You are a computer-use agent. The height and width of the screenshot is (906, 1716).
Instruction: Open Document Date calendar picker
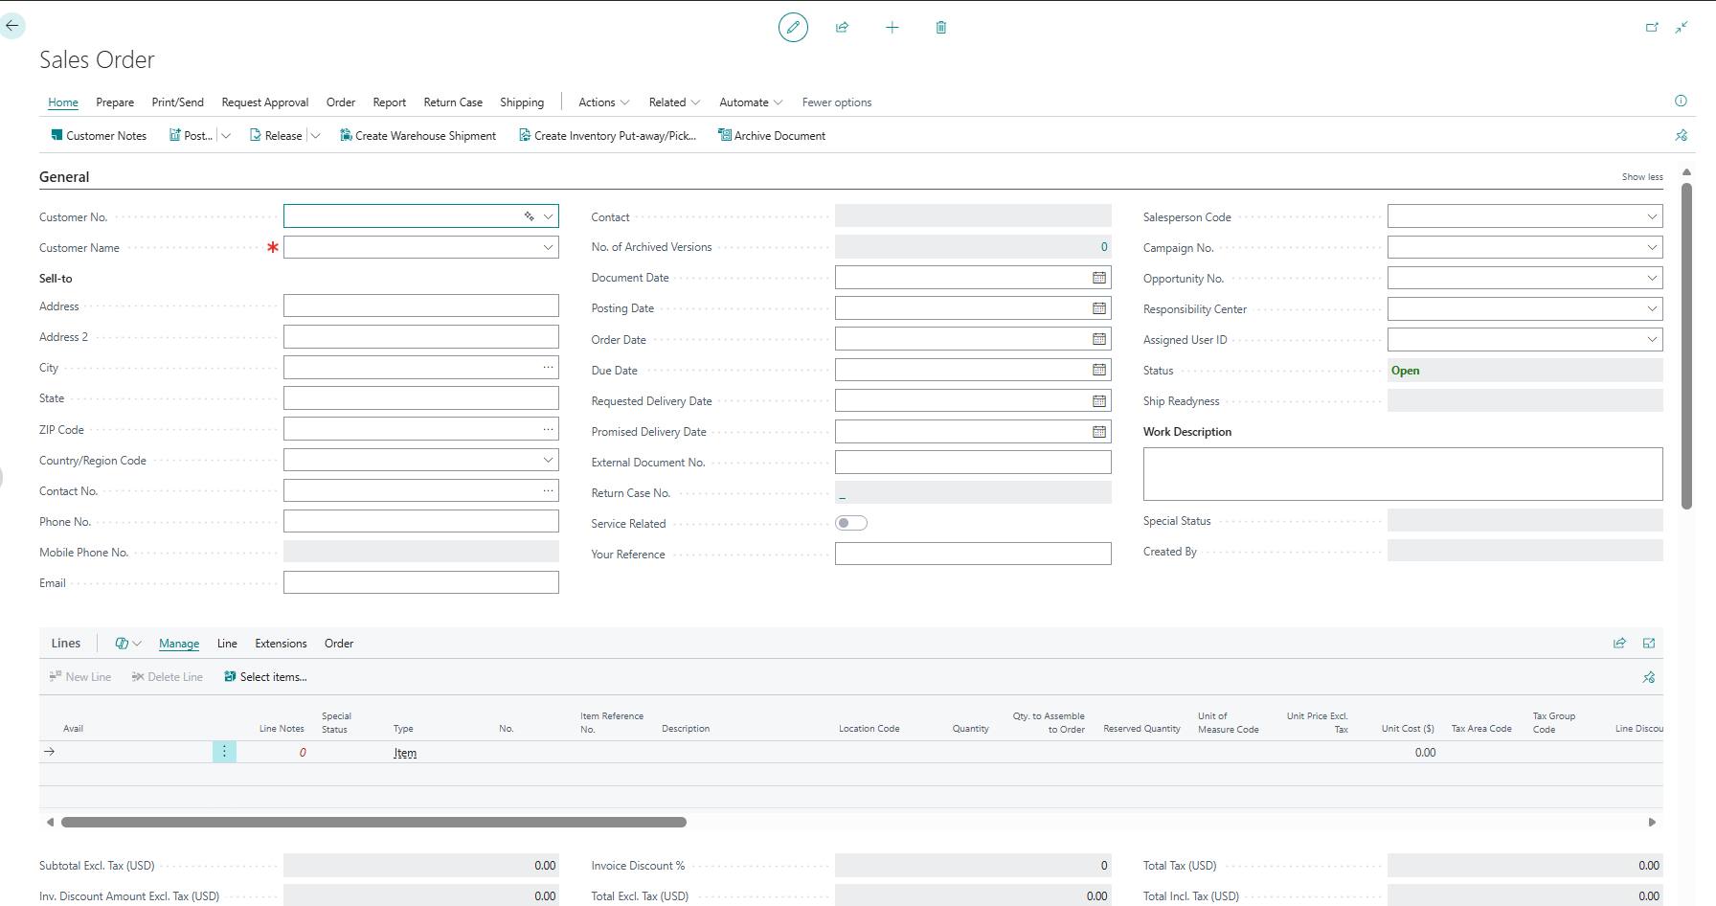click(1099, 278)
